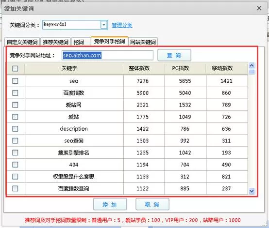Viewport: 269px width, 228px height.
Task: Click the scrollbar thumb of keyword list
Action: click(252, 72)
